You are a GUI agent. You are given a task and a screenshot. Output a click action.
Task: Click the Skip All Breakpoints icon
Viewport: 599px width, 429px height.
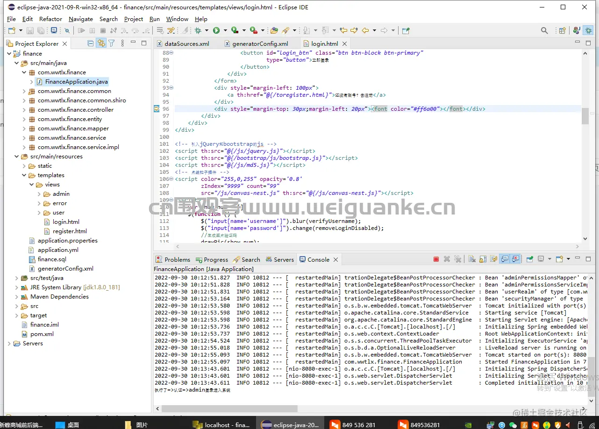click(67, 30)
